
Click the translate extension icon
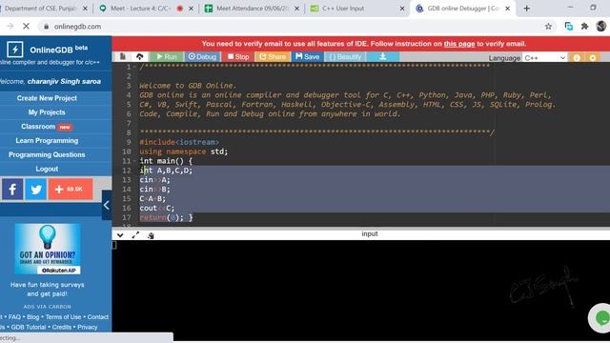[569, 27]
